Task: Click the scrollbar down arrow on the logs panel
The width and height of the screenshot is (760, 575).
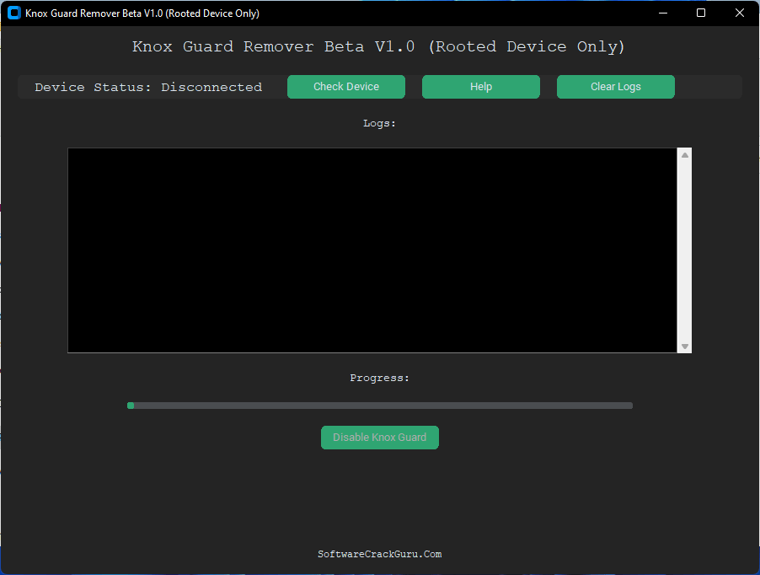Action: point(683,346)
